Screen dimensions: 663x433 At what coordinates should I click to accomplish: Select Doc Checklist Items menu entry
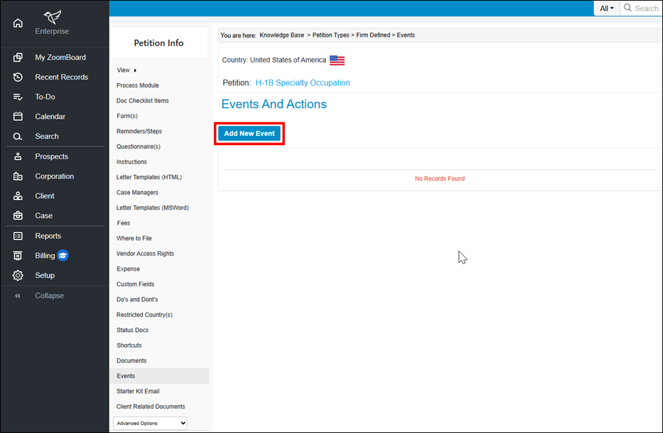click(x=143, y=101)
